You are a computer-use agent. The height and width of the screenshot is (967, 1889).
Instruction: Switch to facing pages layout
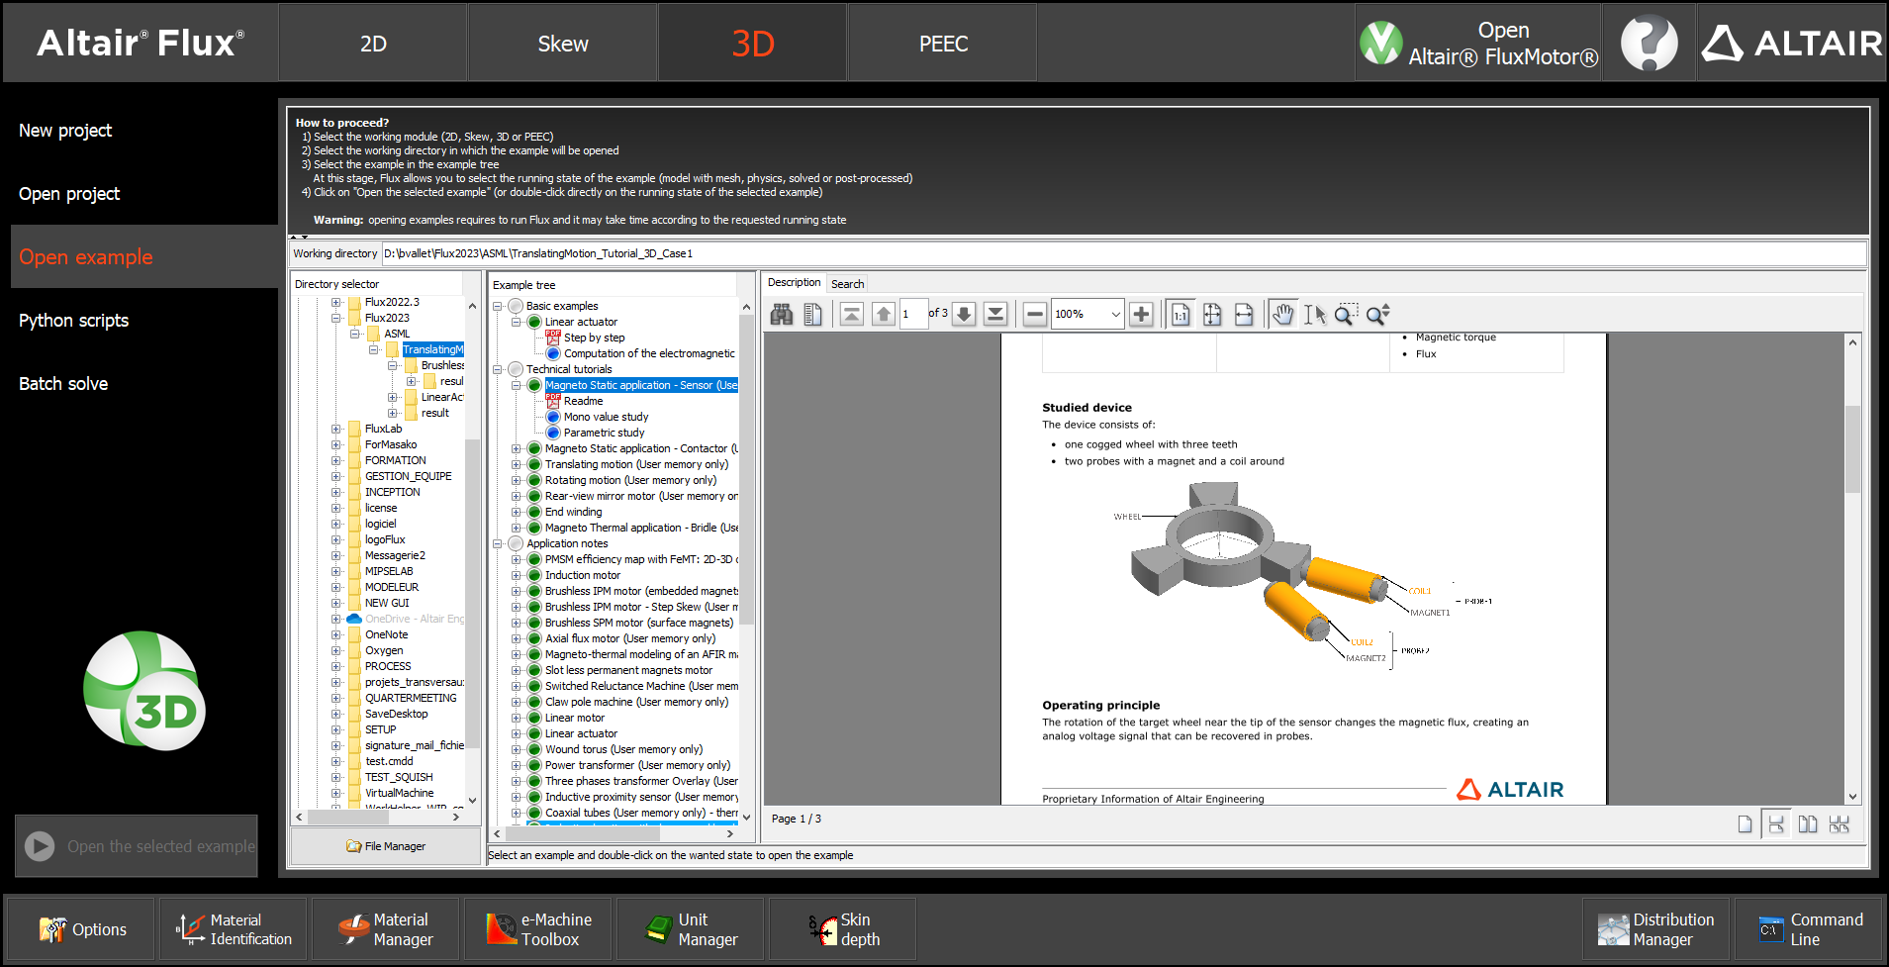coord(1808,824)
